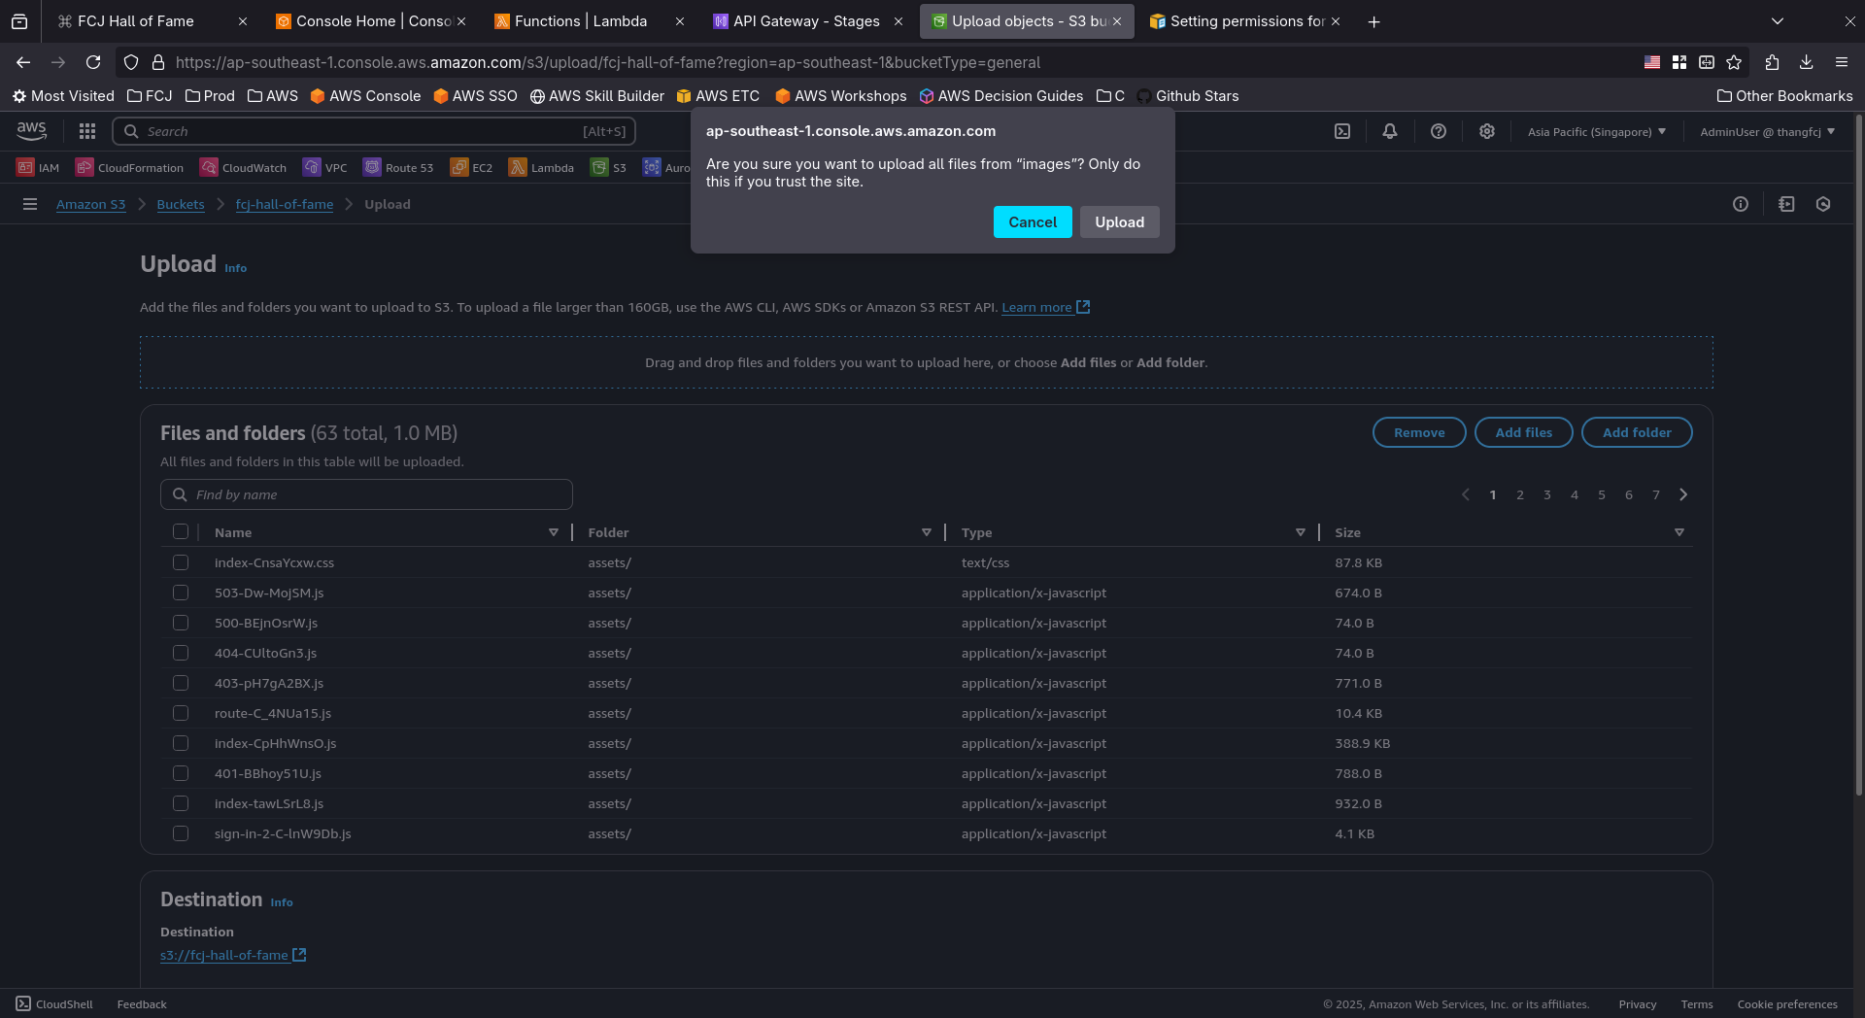Open the AdminUser account dropdown
This screenshot has height=1018, width=1865.
point(1767,131)
